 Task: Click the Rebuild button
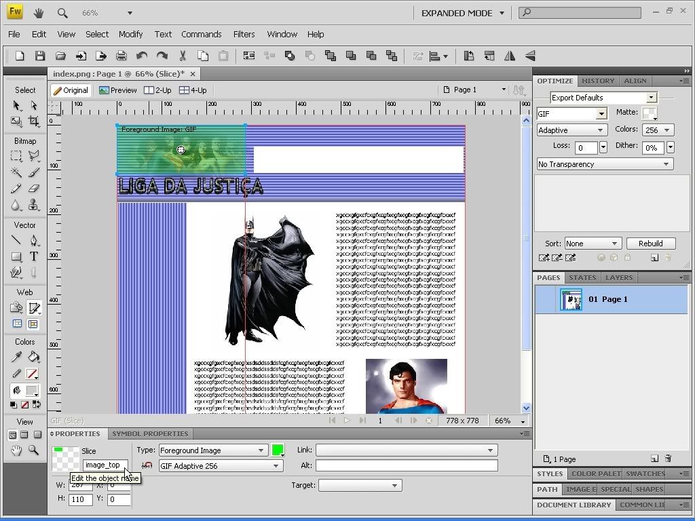[x=651, y=244]
